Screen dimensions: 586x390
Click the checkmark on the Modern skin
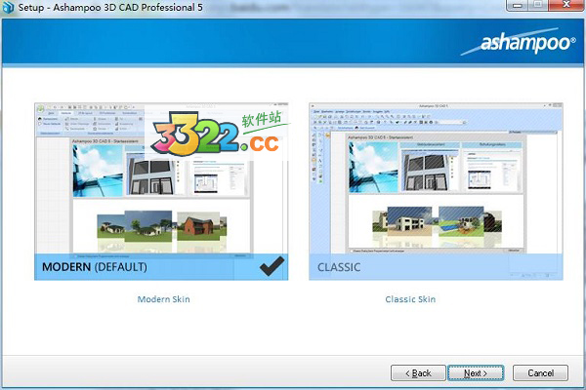[272, 266]
